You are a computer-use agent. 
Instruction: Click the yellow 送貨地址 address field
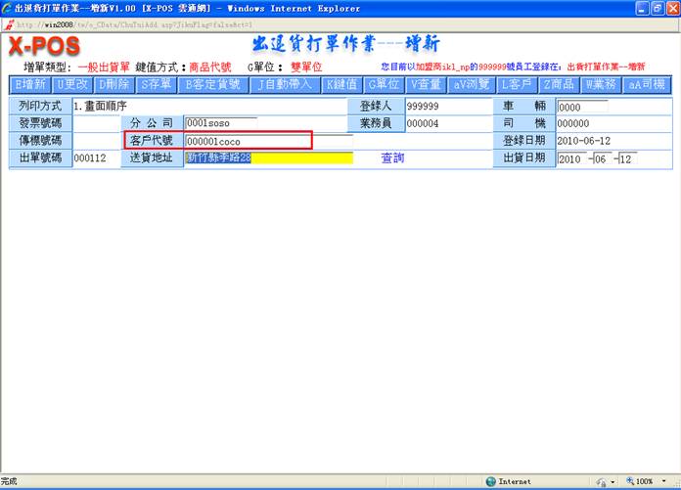point(268,157)
